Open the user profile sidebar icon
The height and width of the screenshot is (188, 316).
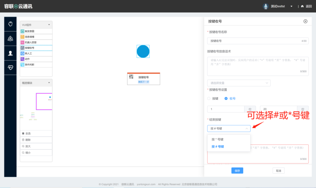point(10,53)
